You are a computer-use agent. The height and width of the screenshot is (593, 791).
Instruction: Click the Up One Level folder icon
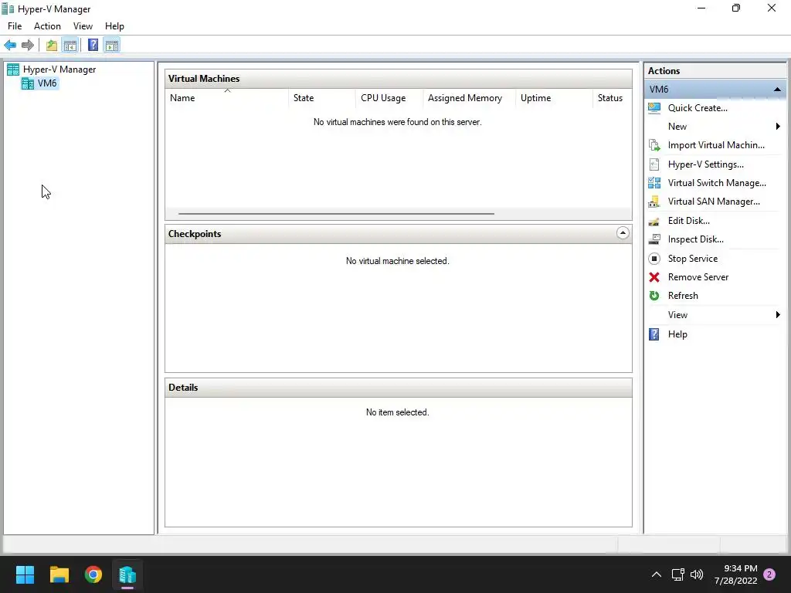click(x=52, y=46)
